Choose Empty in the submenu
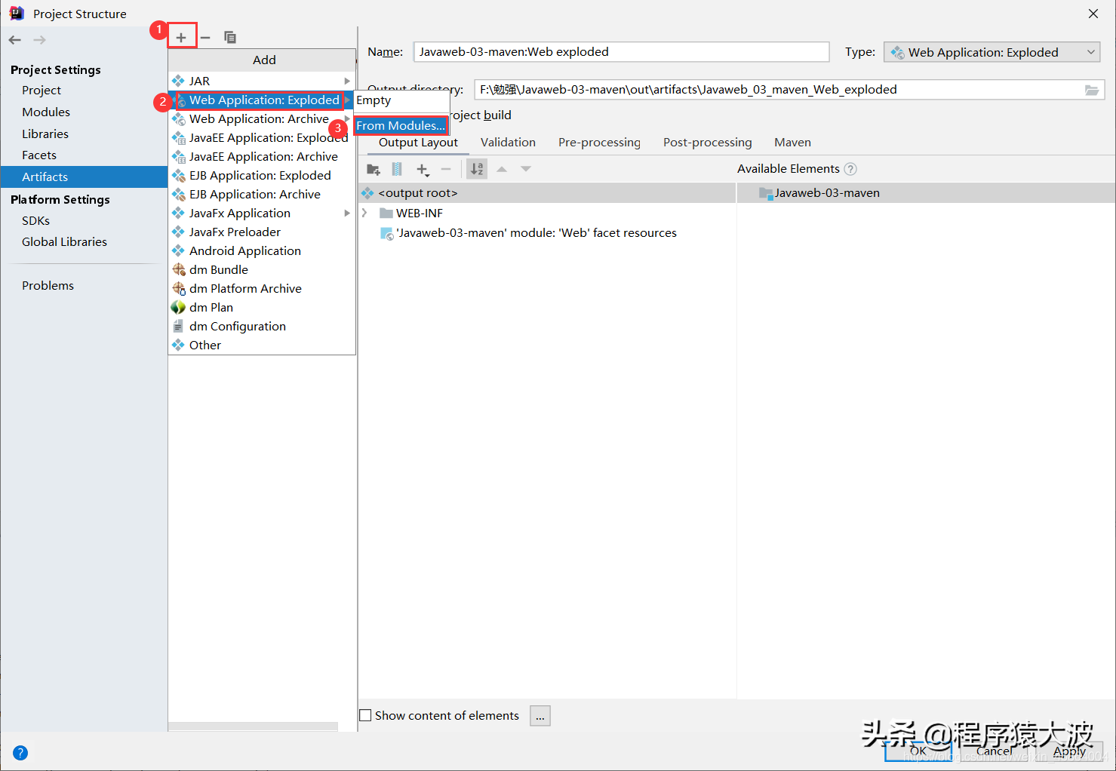Screen dimensions: 1116x771 401,100
